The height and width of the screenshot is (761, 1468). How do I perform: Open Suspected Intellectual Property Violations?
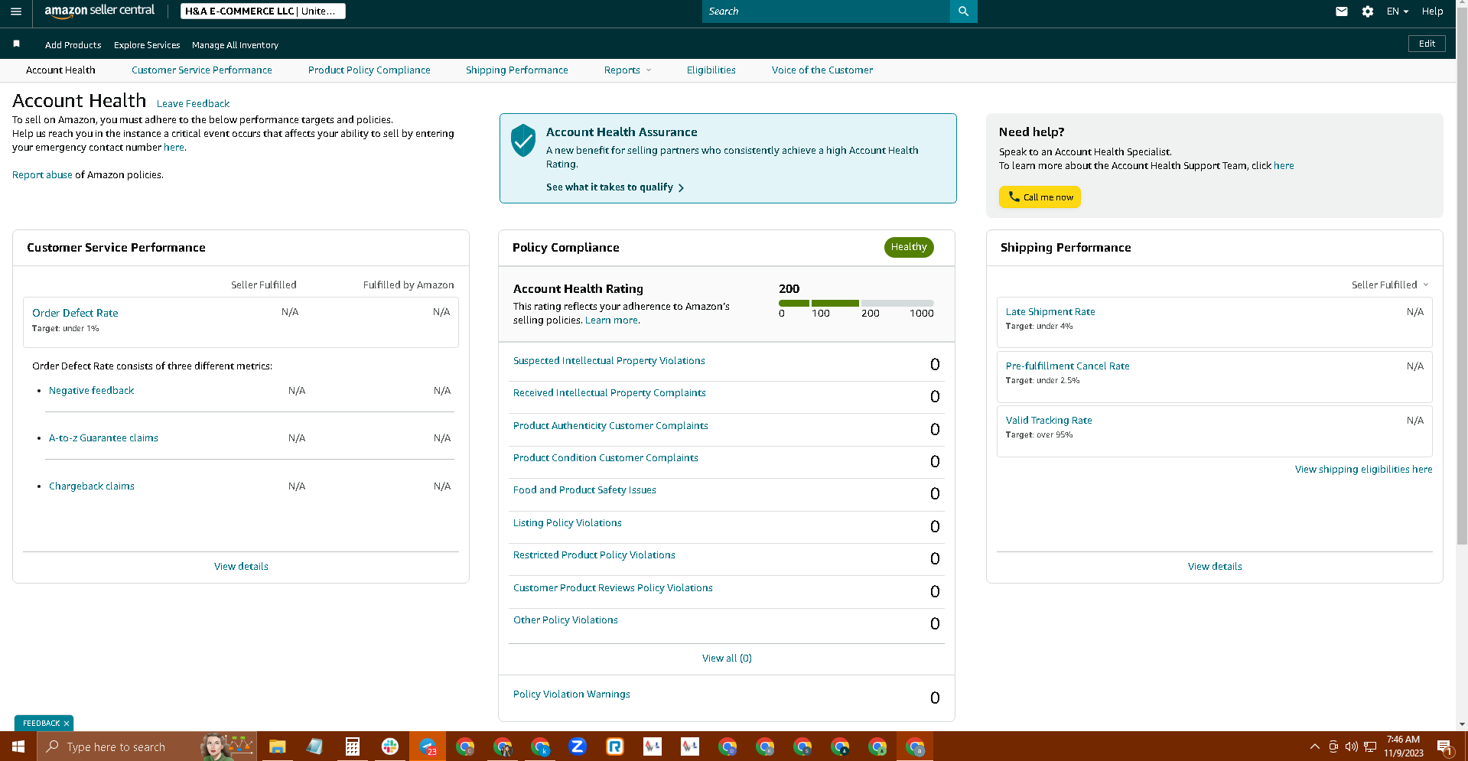click(x=609, y=361)
